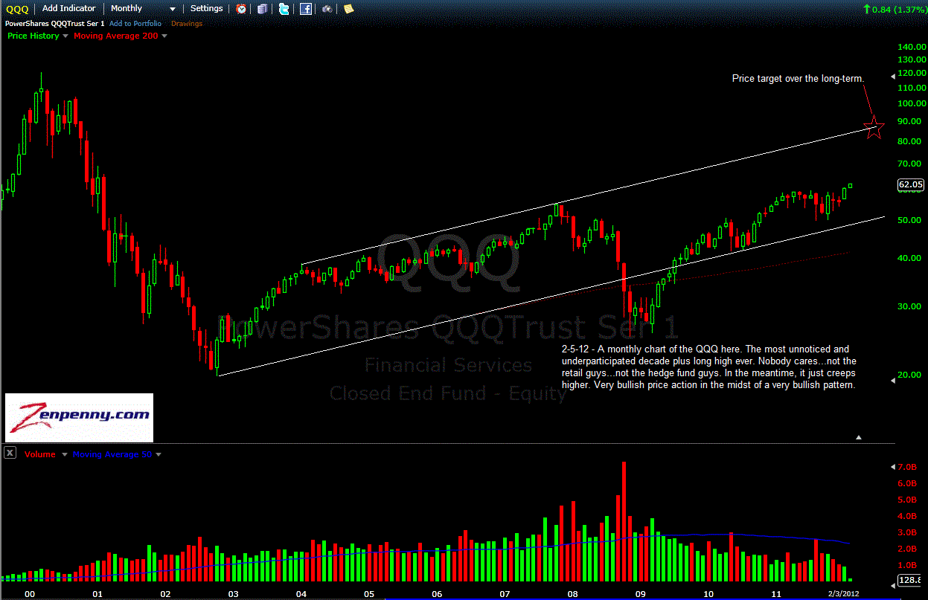Open the Settings menu
The image size is (928, 600).
pos(207,8)
